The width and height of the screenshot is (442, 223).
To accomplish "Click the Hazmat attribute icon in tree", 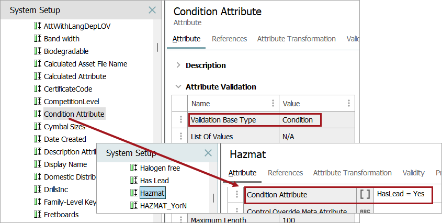I will click(133, 193).
